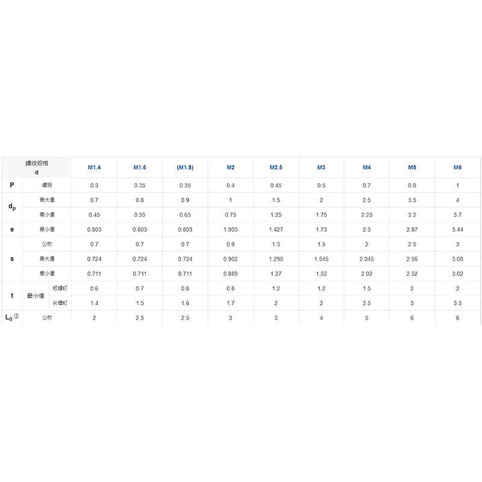Click the M2.5 thread size header
The width and height of the screenshot is (482, 482).
point(276,167)
